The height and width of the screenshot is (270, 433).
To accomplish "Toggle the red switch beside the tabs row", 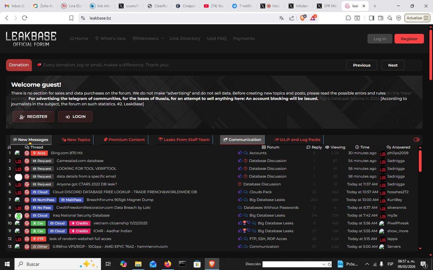I will coord(416,140).
